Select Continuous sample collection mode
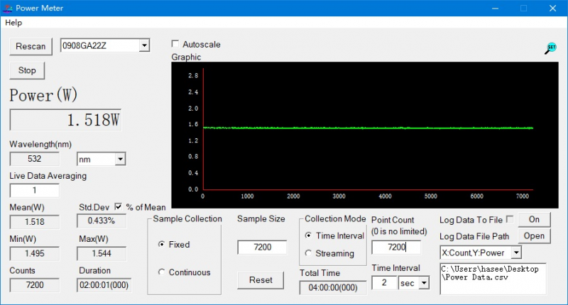Image resolution: width=568 pixels, height=305 pixels. [x=162, y=272]
